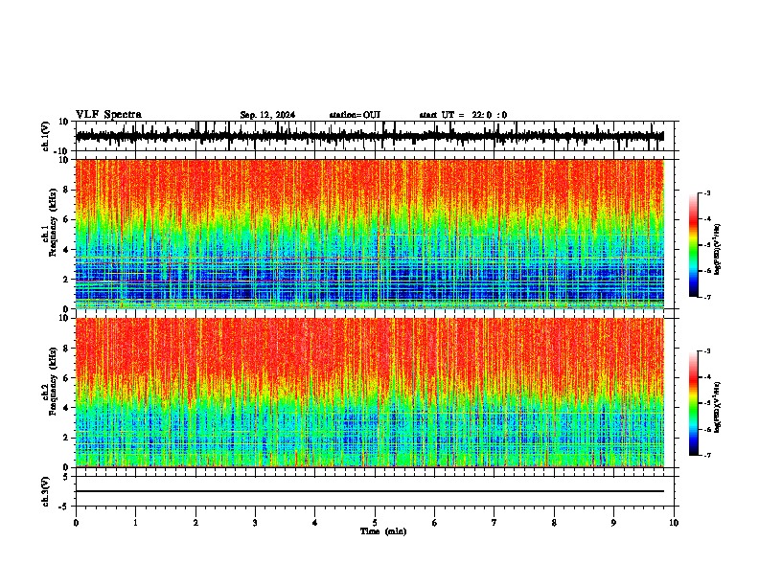Click the ch.1 spectrogram plot

click(370, 234)
